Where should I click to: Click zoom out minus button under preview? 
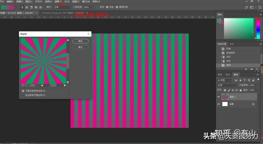(x=23, y=85)
